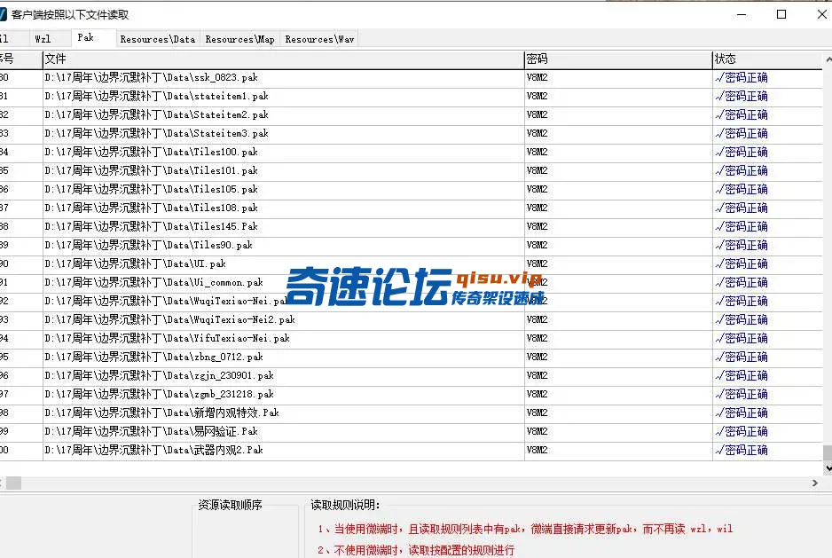Select the Tiles100.pak file row

(412, 152)
